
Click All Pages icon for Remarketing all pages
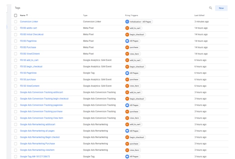coord(127,131)
